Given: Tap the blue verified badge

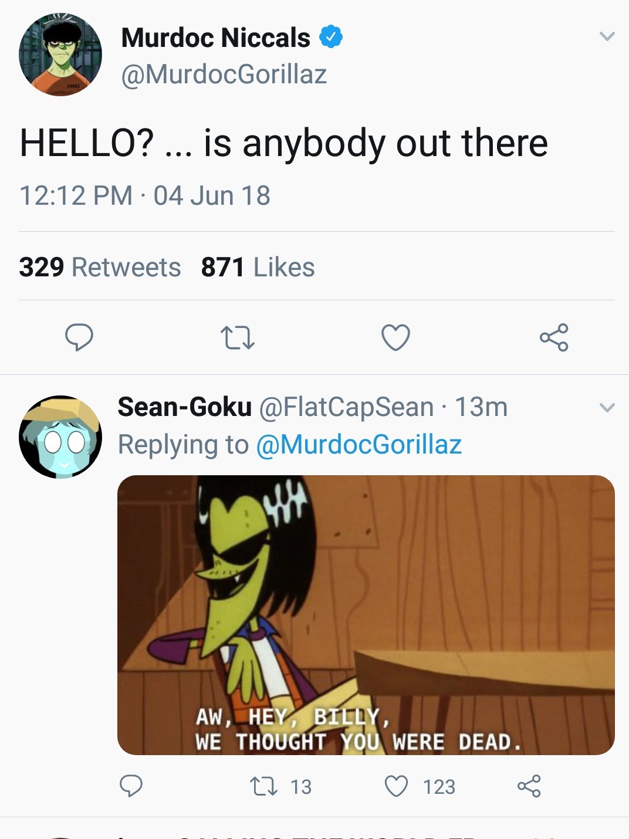Looking at the screenshot, I should [331, 38].
